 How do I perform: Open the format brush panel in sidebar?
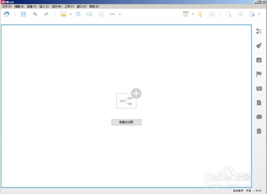coord(259,46)
